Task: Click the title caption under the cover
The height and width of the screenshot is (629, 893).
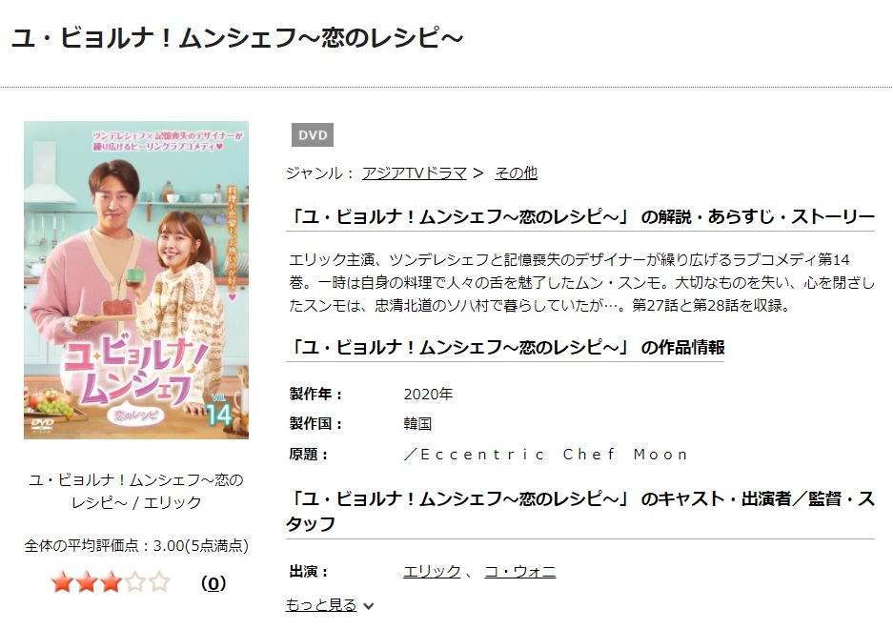Action: tap(136, 491)
